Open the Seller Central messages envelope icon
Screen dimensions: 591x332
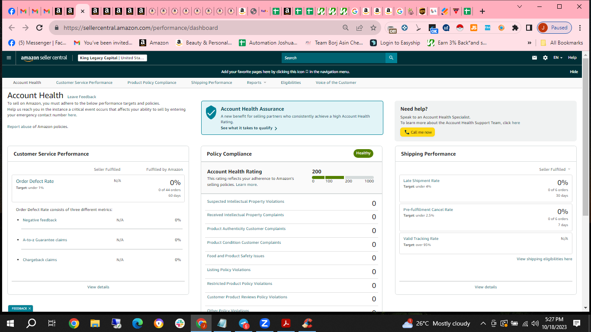point(534,57)
